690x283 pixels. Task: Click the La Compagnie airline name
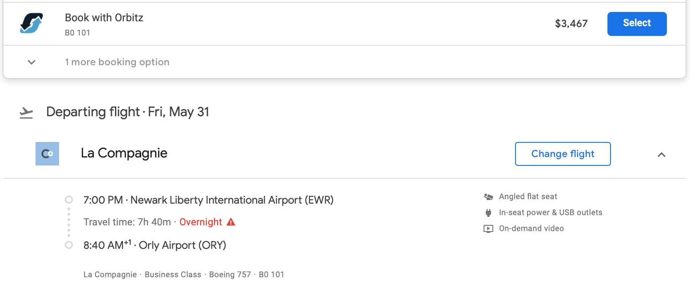(x=124, y=153)
